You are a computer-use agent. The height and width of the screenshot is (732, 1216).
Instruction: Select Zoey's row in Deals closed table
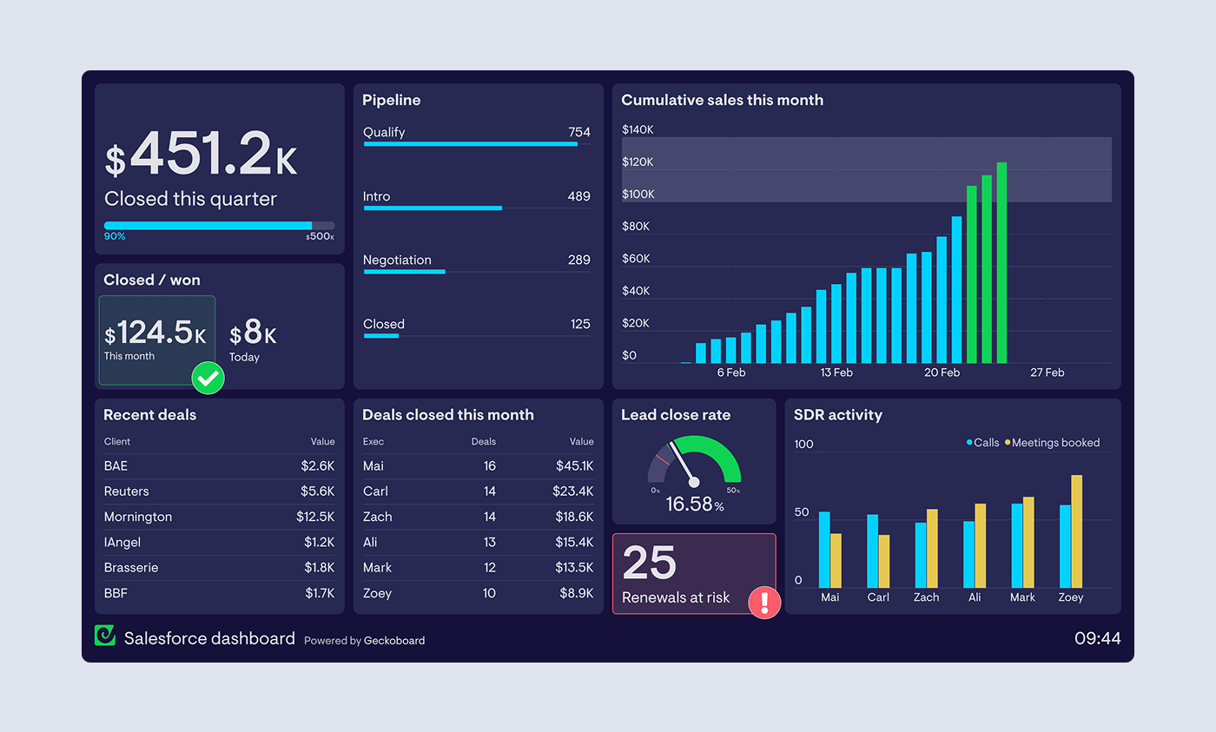pyautogui.click(x=478, y=594)
